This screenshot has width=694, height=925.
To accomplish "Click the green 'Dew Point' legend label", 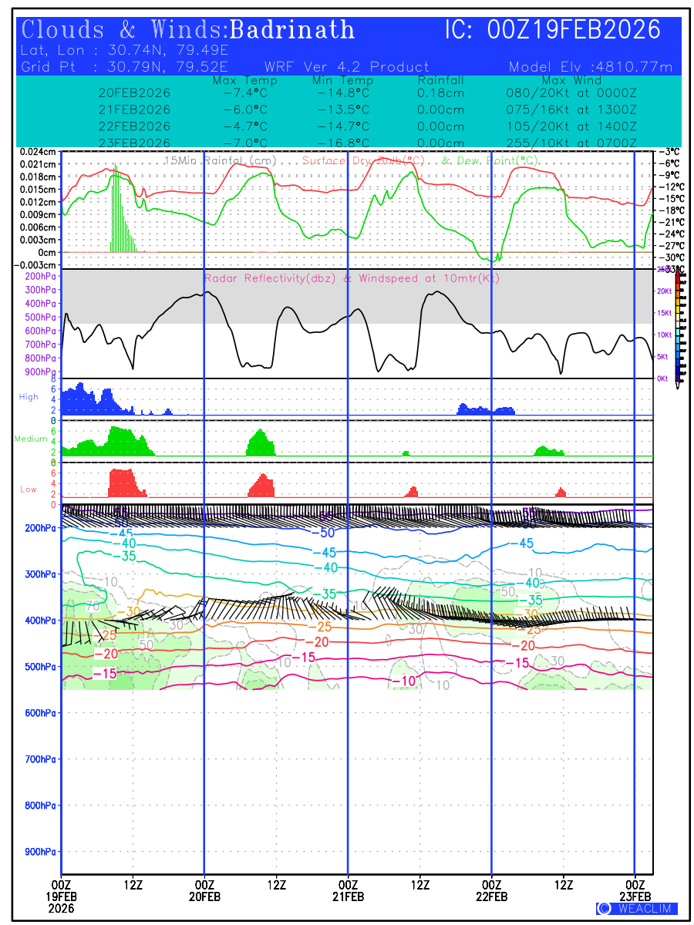I will pyautogui.click(x=488, y=160).
